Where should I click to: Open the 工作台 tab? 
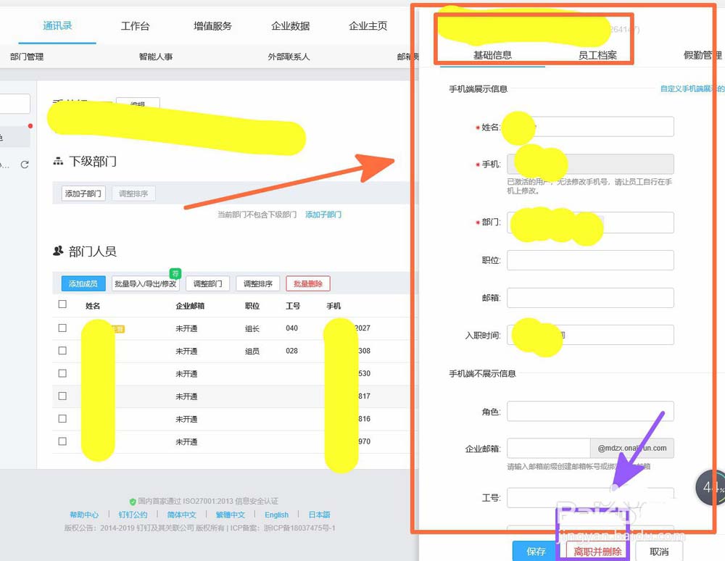tap(136, 25)
